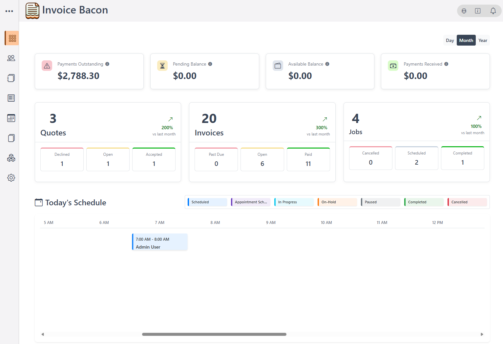Click the Quotes trend arrow icon
Image resolution: width=503 pixels, height=344 pixels.
click(x=171, y=119)
